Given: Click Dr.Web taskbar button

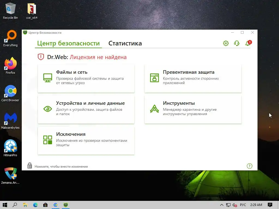Looking at the screenshot, I should pyautogui.click(x=66, y=205).
